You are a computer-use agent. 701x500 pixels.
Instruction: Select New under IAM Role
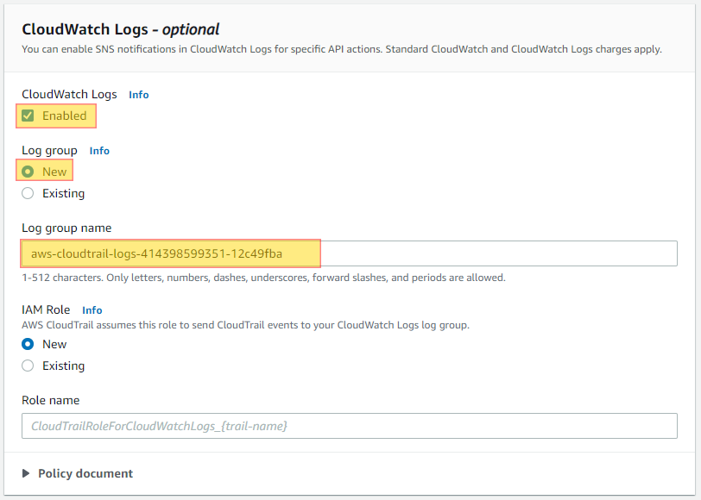click(28, 344)
